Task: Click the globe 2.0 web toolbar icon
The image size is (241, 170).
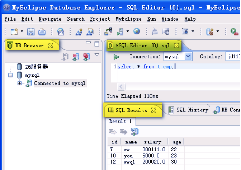Action: point(61,32)
